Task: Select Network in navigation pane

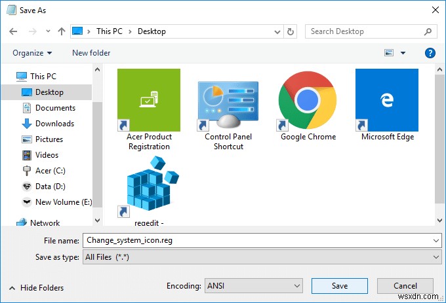Action: point(47,223)
